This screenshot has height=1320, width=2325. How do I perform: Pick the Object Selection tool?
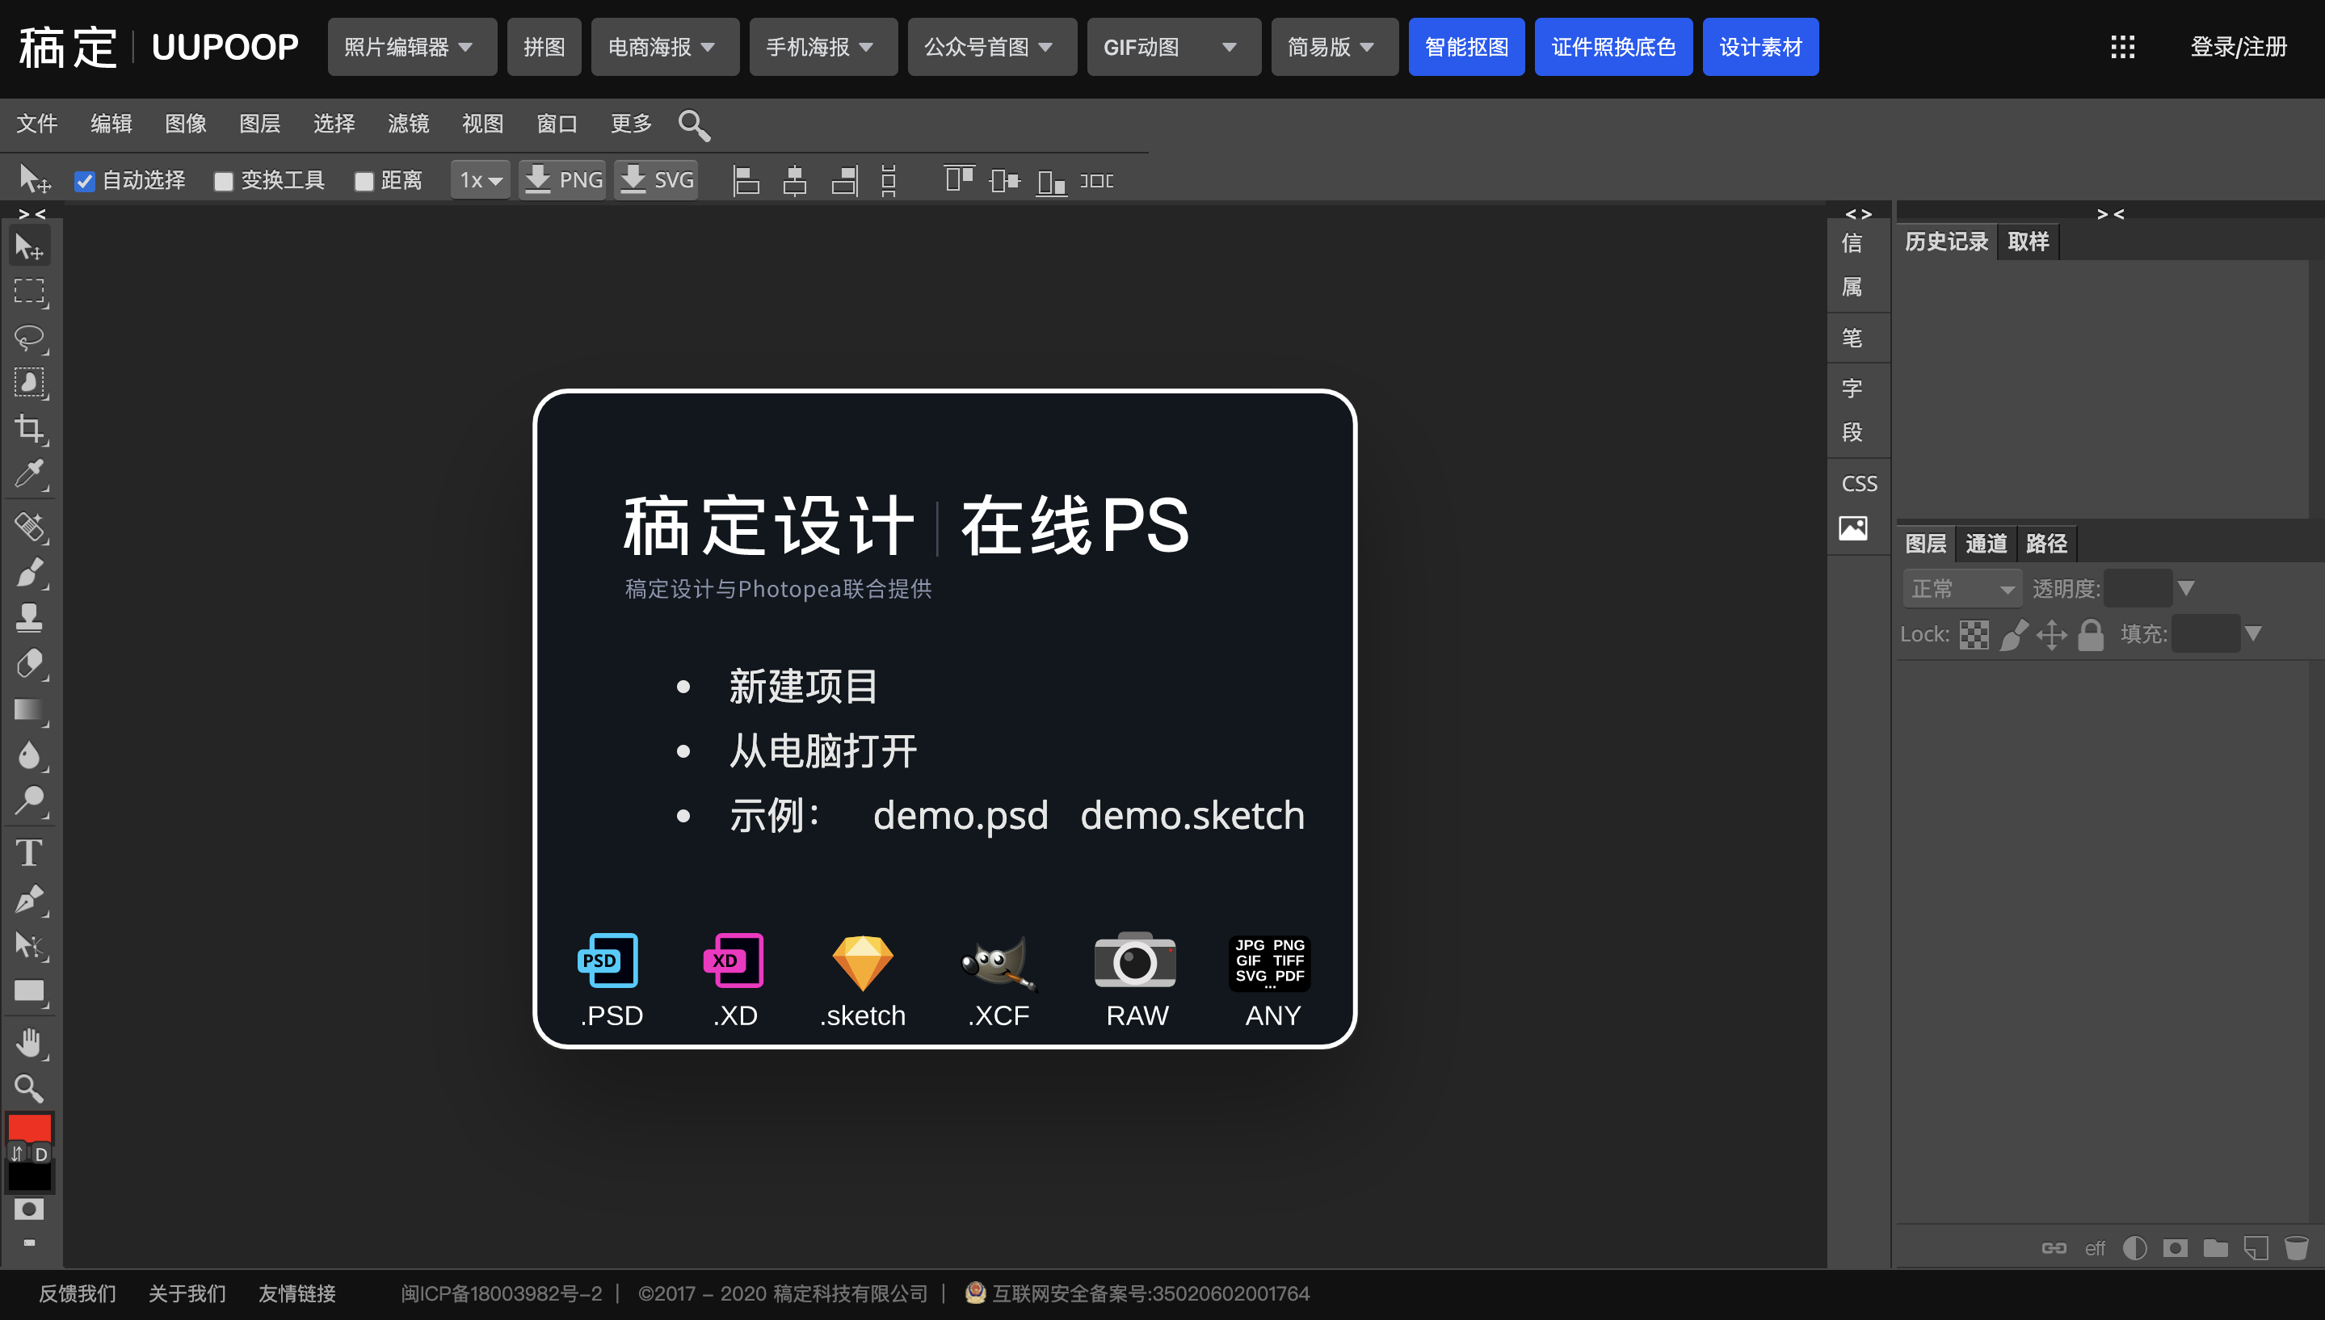(29, 383)
